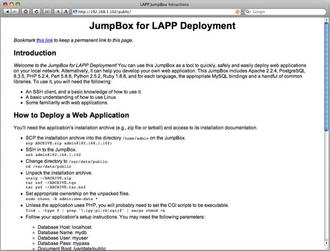Screen dimensions: 330x251
Task: Click the 'JumpBox for LAPP Deployment' heading
Action: click(x=162, y=26)
